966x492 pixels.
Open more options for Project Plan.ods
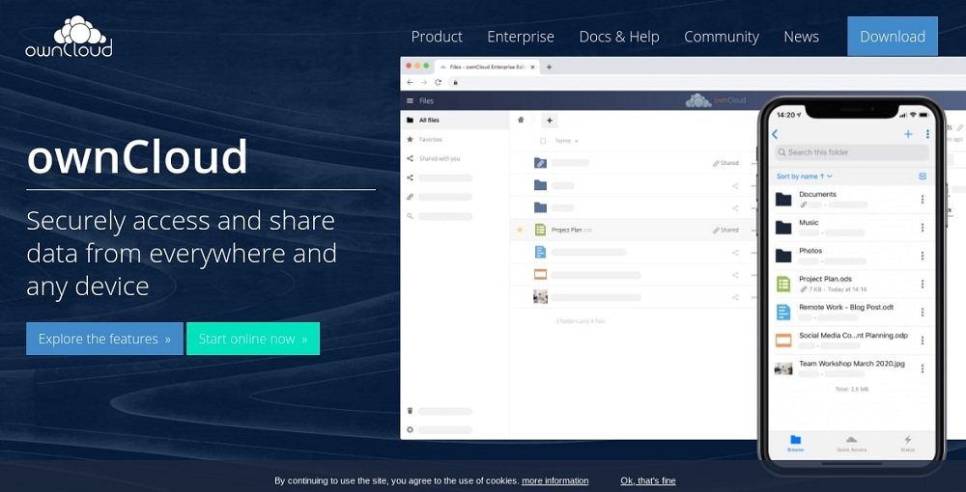[x=923, y=285]
